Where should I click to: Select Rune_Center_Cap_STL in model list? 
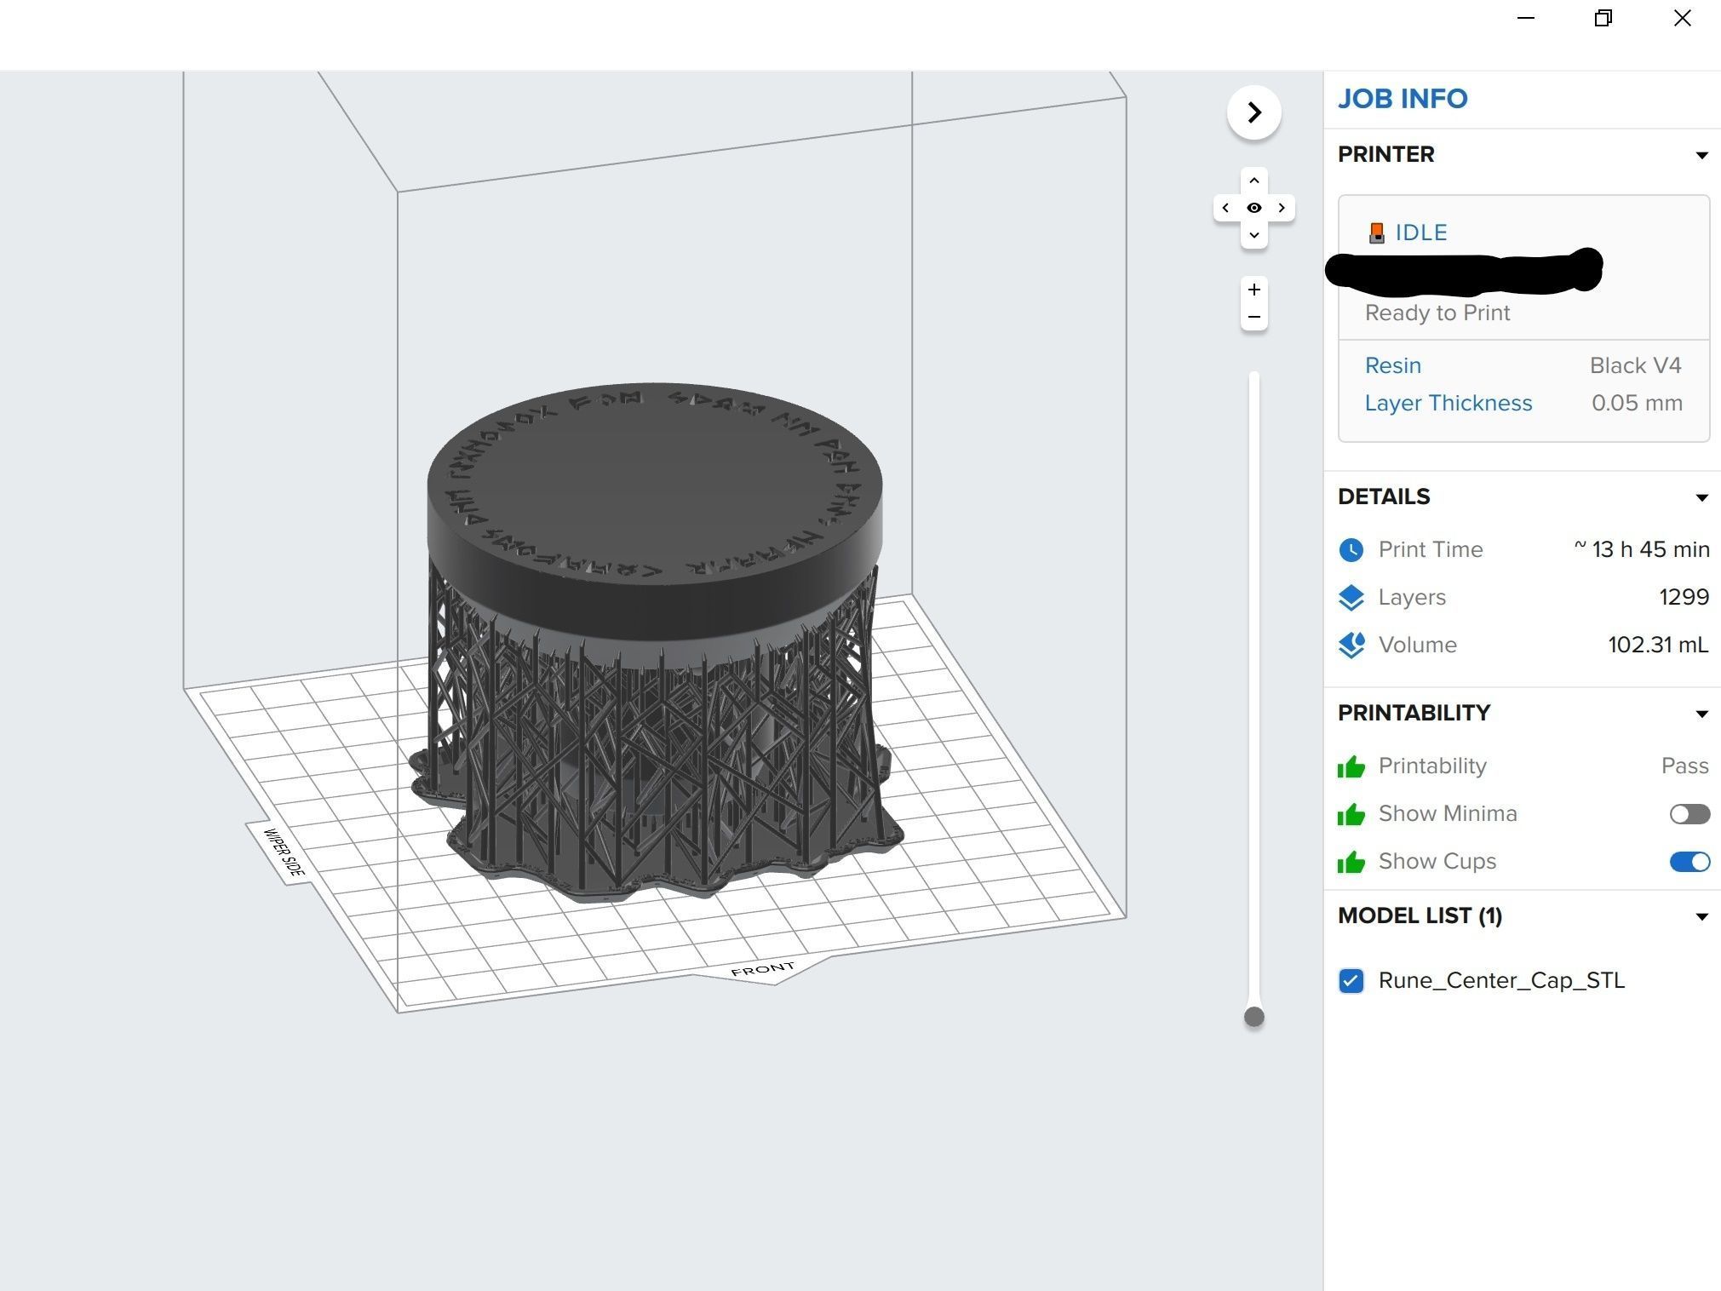coord(1500,981)
